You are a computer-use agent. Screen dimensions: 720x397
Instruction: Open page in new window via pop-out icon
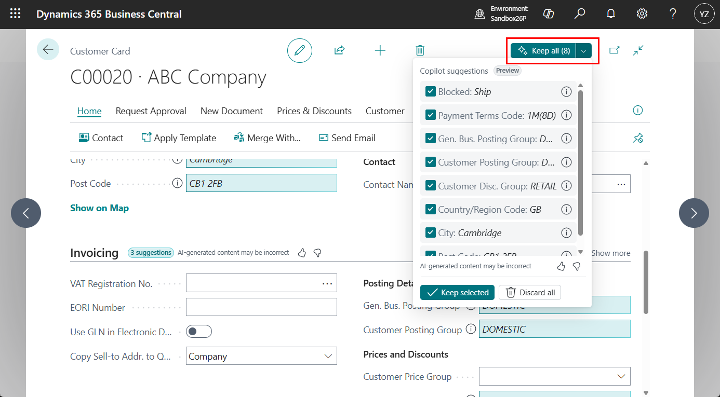click(615, 50)
